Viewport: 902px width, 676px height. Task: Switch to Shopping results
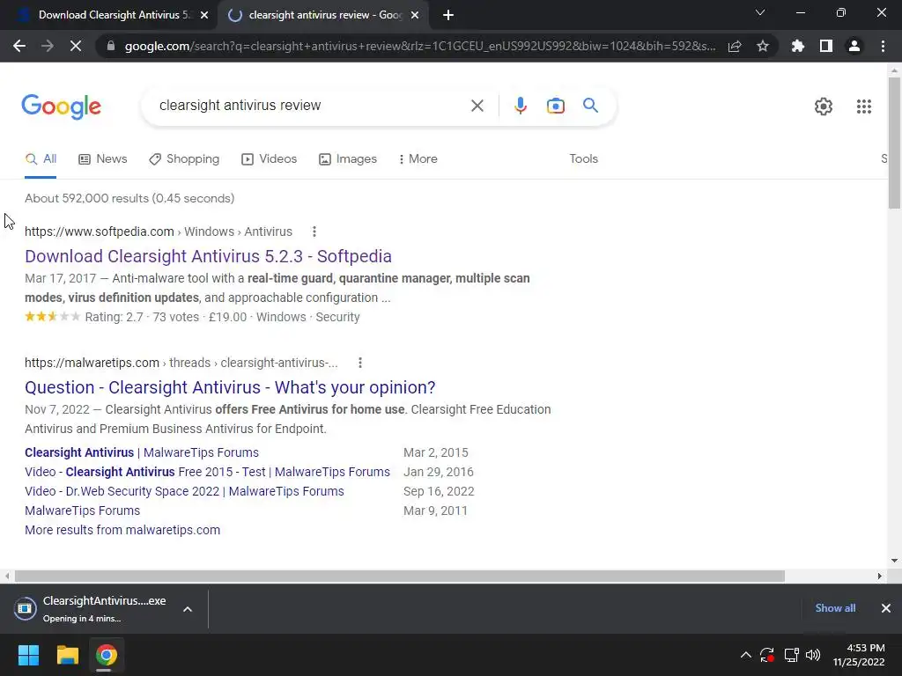coord(184,159)
